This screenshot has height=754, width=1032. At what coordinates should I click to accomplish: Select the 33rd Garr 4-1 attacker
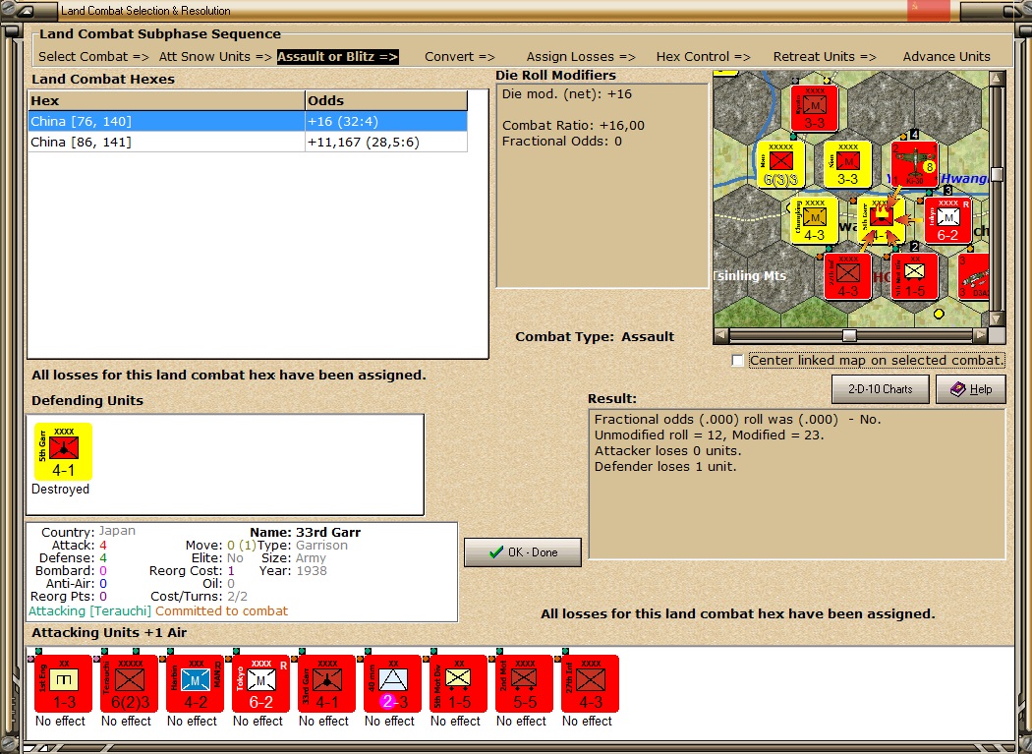coord(326,683)
